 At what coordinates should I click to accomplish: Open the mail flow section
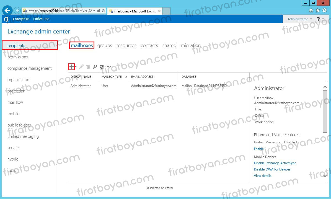click(x=15, y=102)
